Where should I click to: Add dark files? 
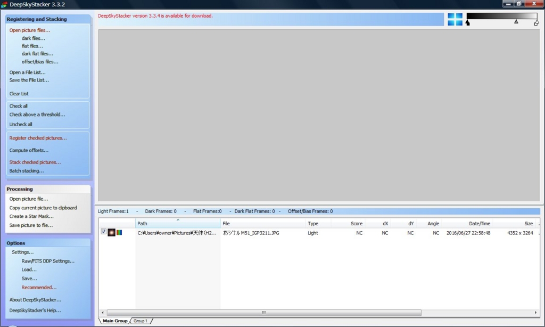34,38
